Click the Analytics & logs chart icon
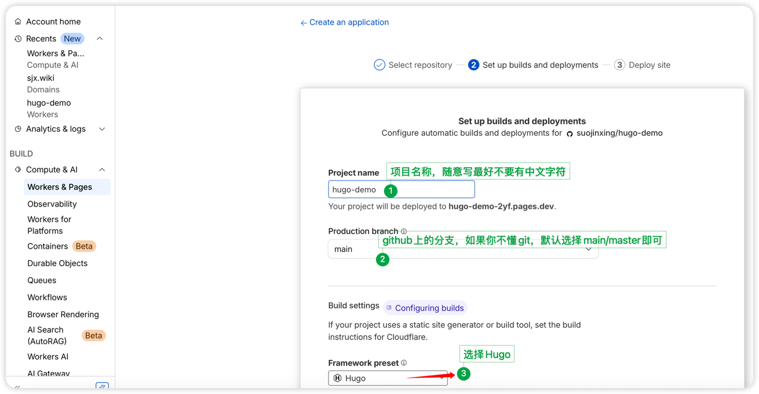759x394 pixels. 18,129
